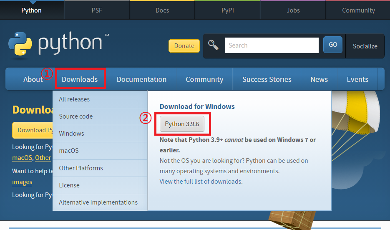The image size is (390, 230).
Task: Open the News navigation menu
Action: click(x=319, y=79)
